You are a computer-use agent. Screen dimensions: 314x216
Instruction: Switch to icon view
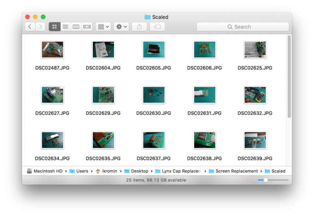tap(54, 26)
